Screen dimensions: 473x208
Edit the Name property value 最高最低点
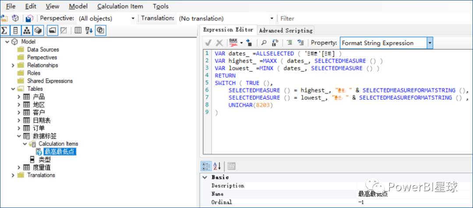[415, 194]
